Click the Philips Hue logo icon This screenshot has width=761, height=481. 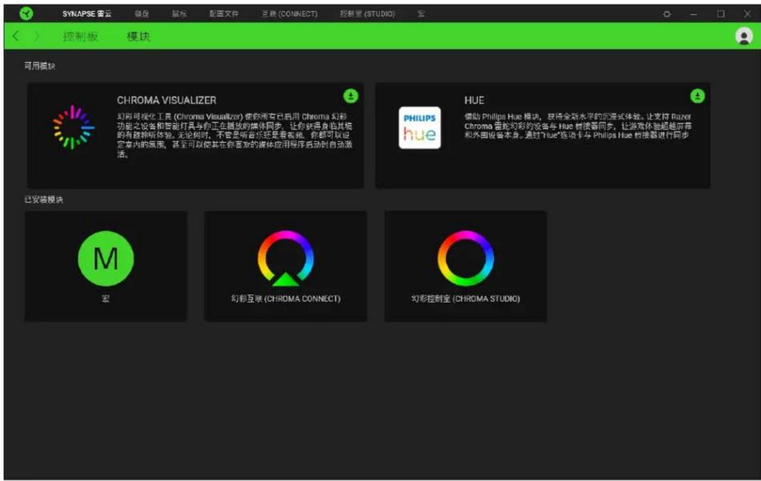(x=419, y=127)
